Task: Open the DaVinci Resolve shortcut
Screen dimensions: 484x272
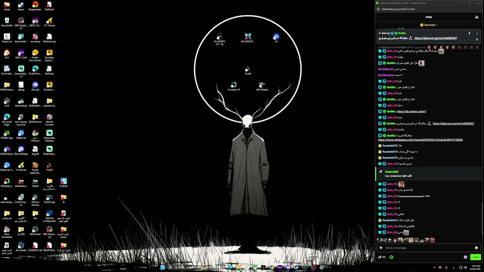Action: (35, 200)
